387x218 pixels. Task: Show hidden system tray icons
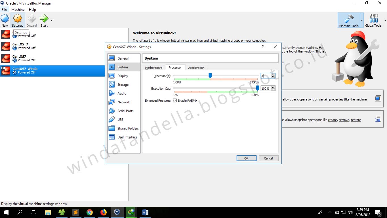[330, 212]
